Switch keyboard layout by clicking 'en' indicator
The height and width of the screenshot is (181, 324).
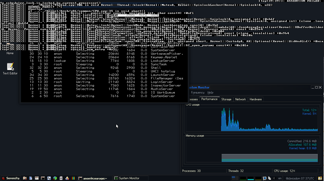[280, 178]
